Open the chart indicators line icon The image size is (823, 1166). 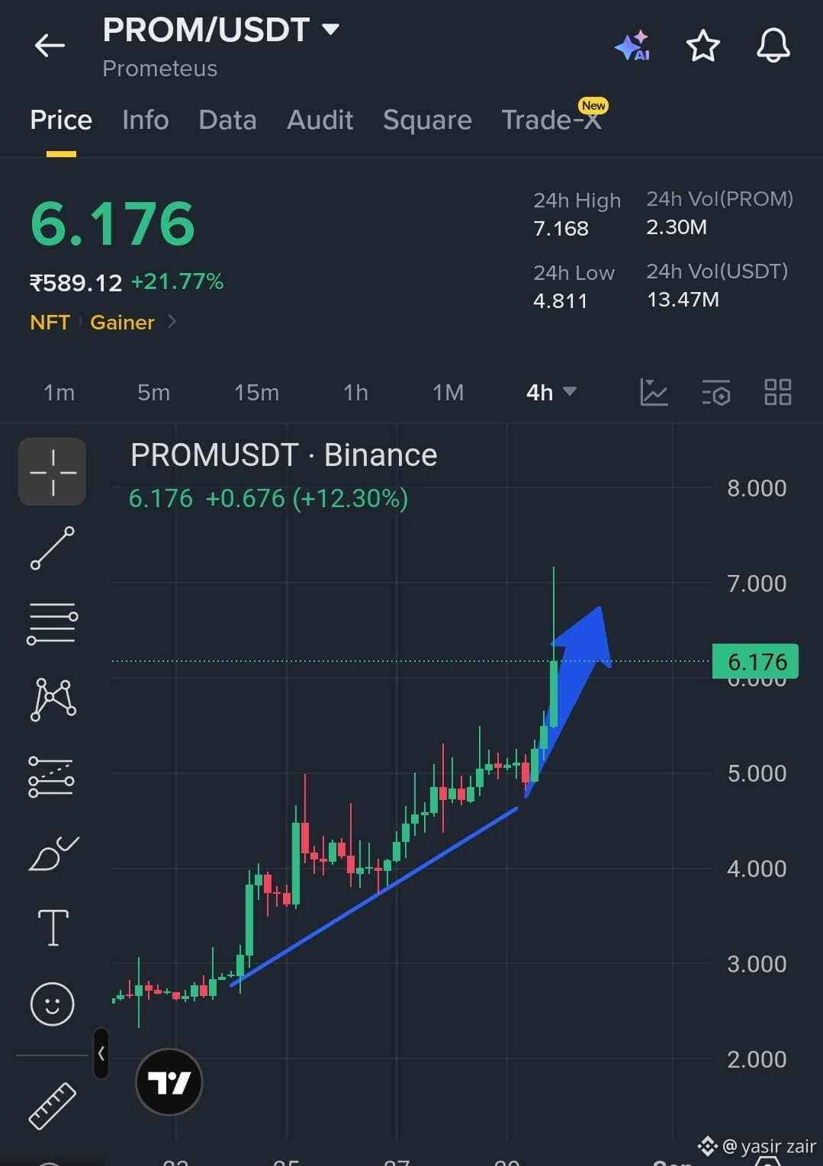click(654, 392)
